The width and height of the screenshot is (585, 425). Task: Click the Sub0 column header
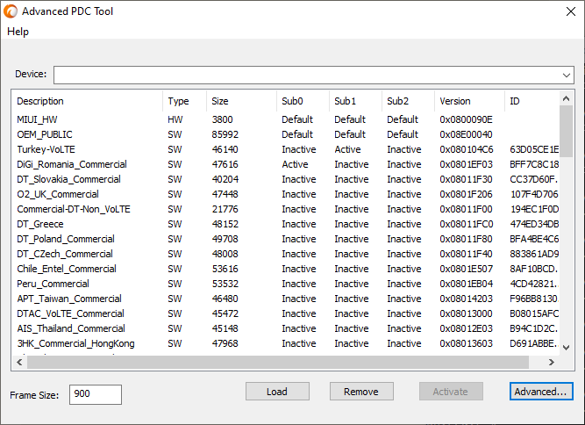coord(303,101)
